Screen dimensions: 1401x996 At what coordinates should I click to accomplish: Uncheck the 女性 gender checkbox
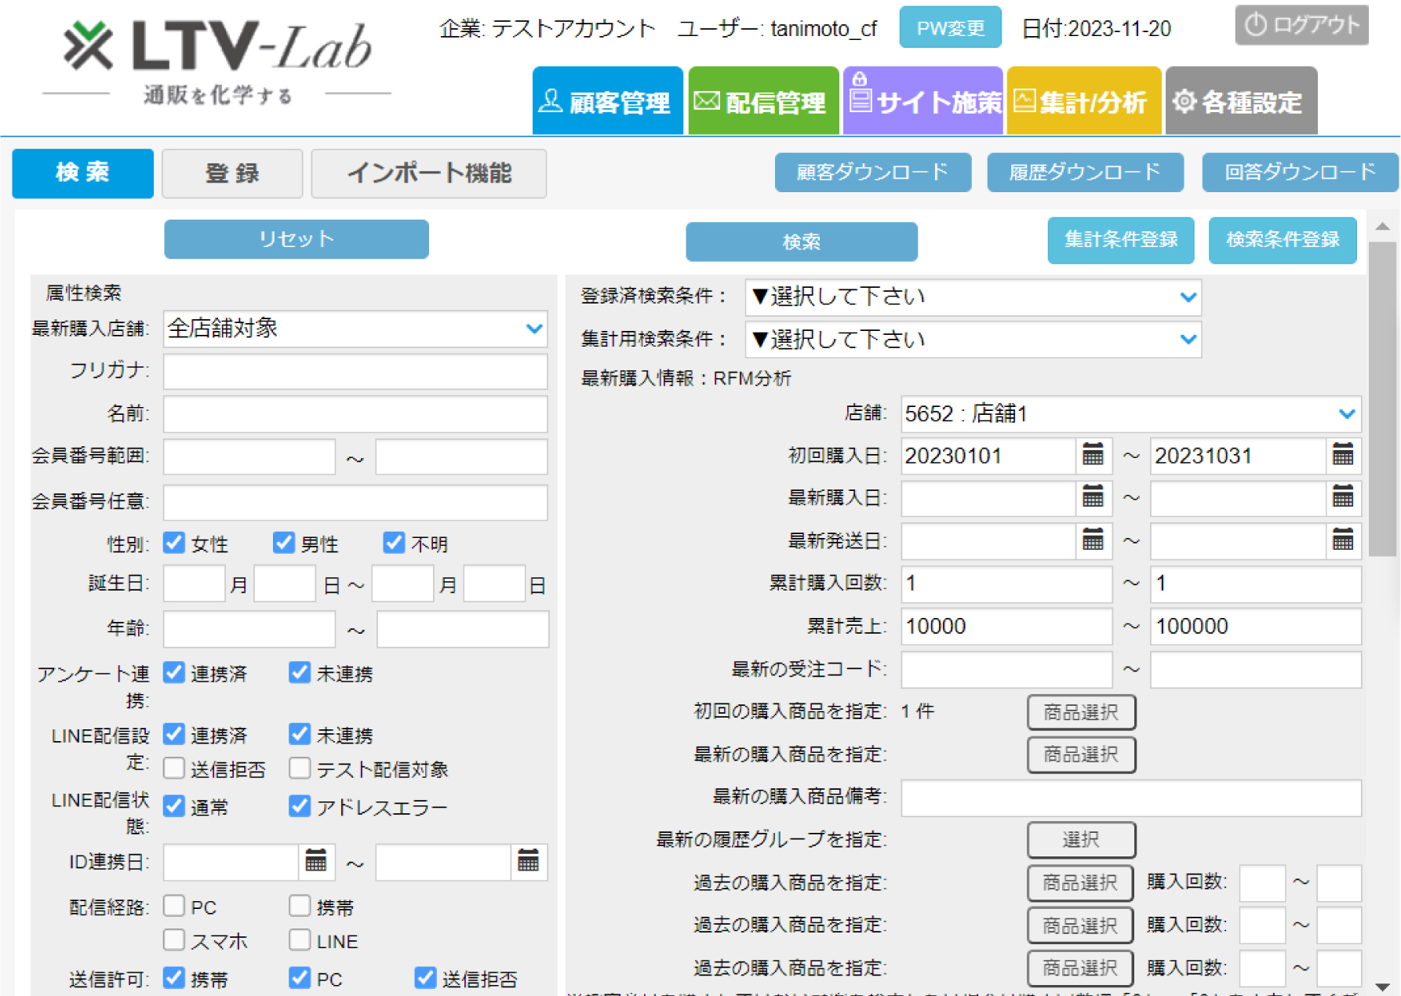[x=173, y=542]
